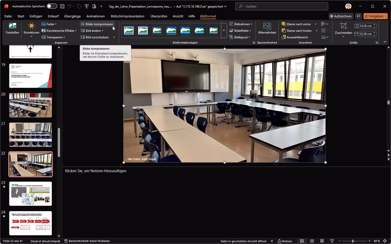Open the Korrekturen brightness tool
This screenshot has width=391, height=244.
[31, 30]
